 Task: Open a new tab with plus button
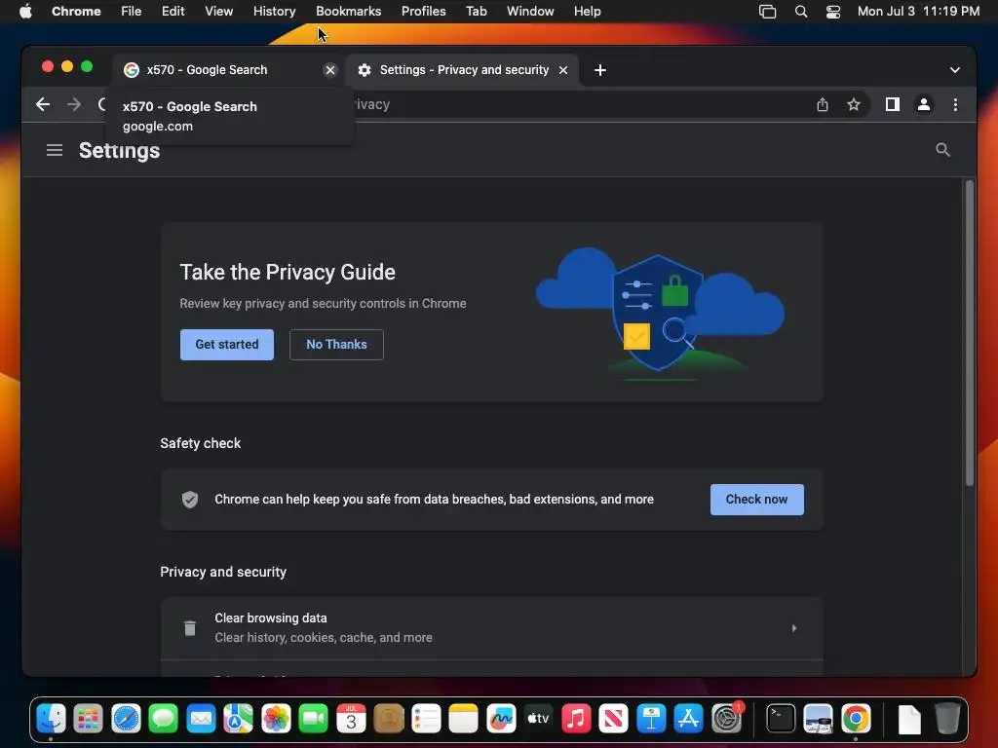(600, 70)
